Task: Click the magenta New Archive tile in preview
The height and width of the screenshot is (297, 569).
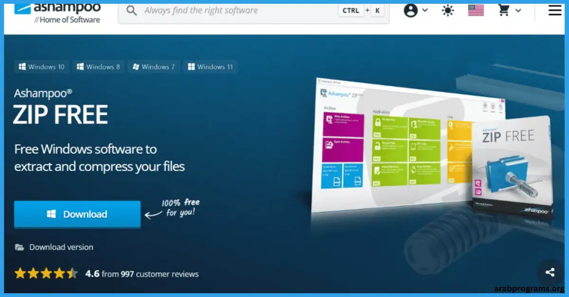Action: pyautogui.click(x=343, y=124)
